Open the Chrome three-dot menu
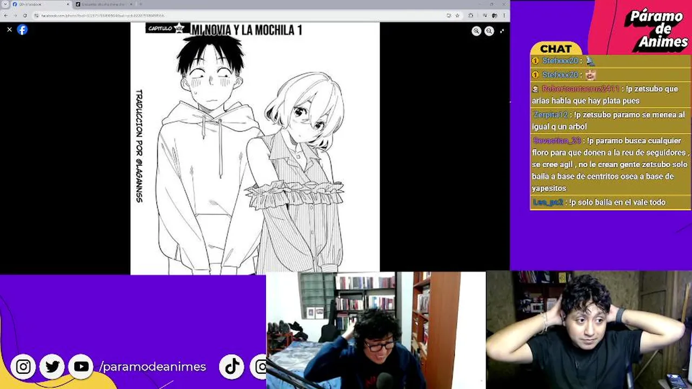692x389 pixels. [x=504, y=16]
